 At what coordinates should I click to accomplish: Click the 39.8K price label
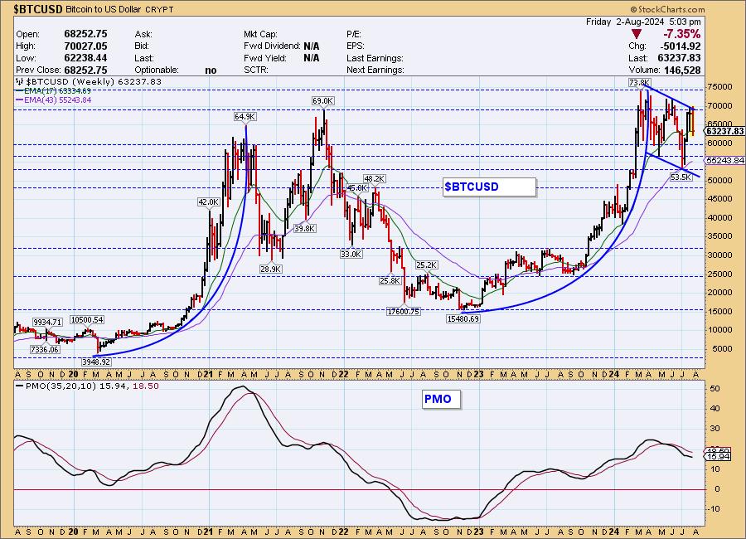tap(304, 228)
